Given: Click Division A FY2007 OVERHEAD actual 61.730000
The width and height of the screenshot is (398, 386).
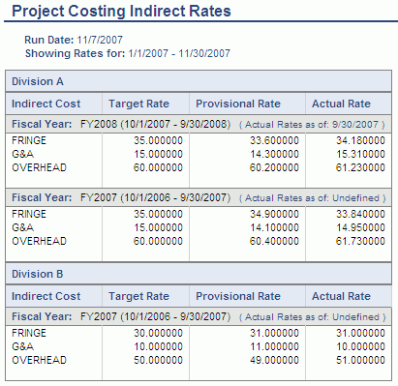Looking at the screenshot, I should [360, 241].
